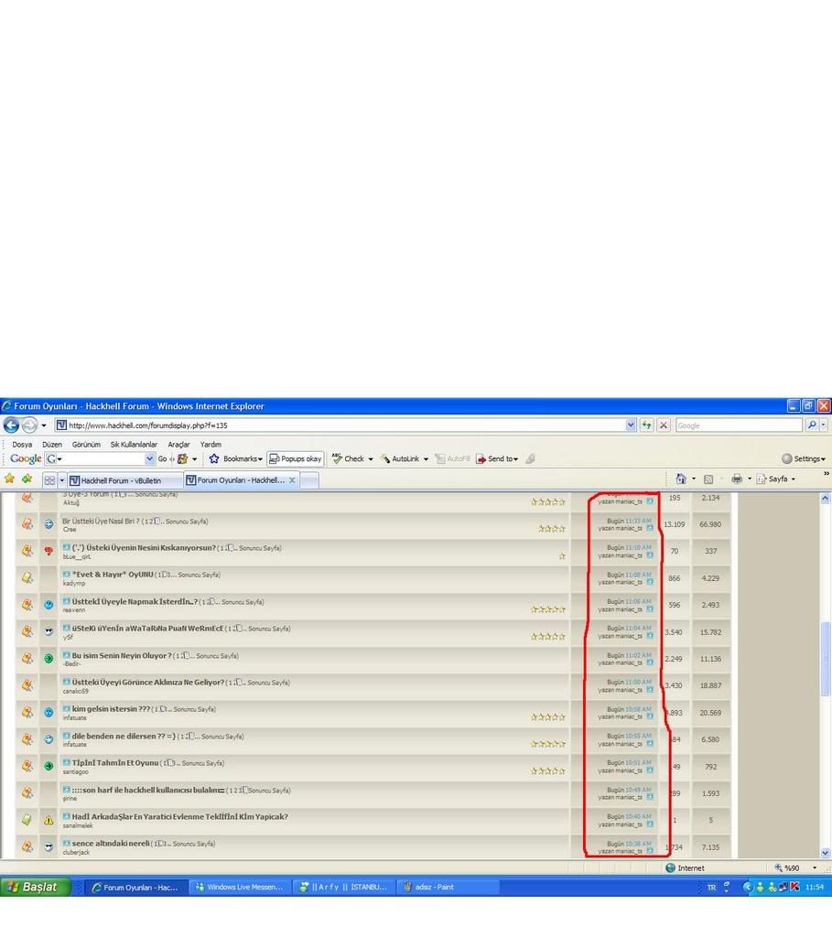Expand the address bar URL dropdown
This screenshot has height=937, width=832.
click(631, 425)
